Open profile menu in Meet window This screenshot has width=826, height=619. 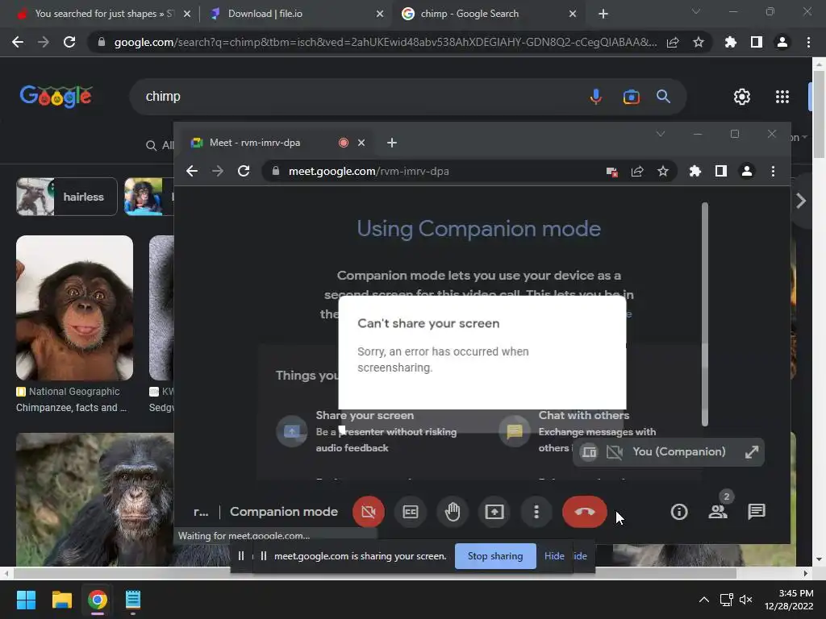747,171
